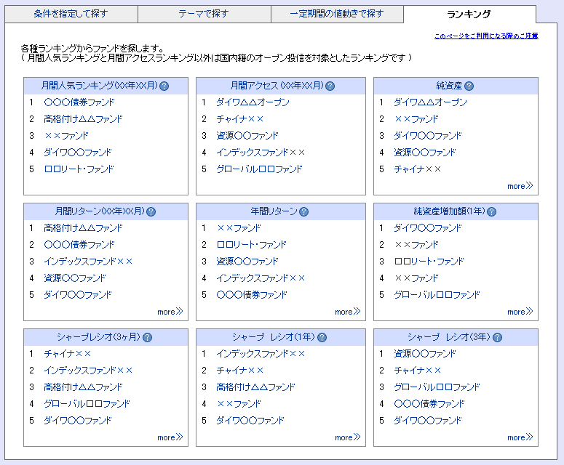Open rank 5 チャイナ×× in 純資産
564x465 pixels.
[417, 169]
